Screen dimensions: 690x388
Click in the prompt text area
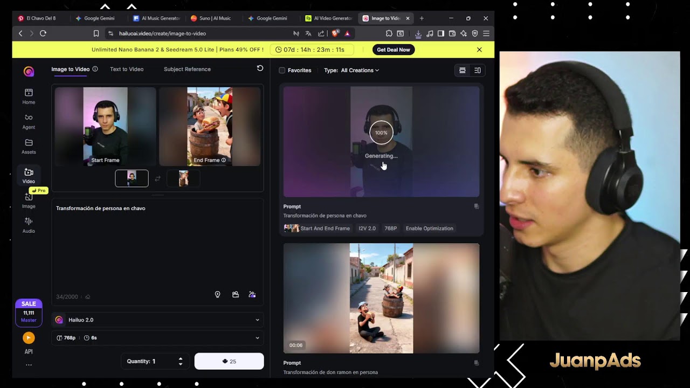click(x=157, y=245)
